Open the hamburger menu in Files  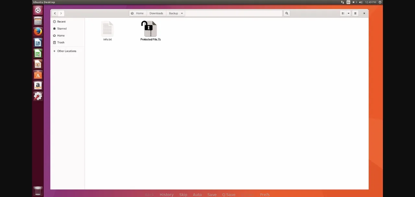point(355,13)
